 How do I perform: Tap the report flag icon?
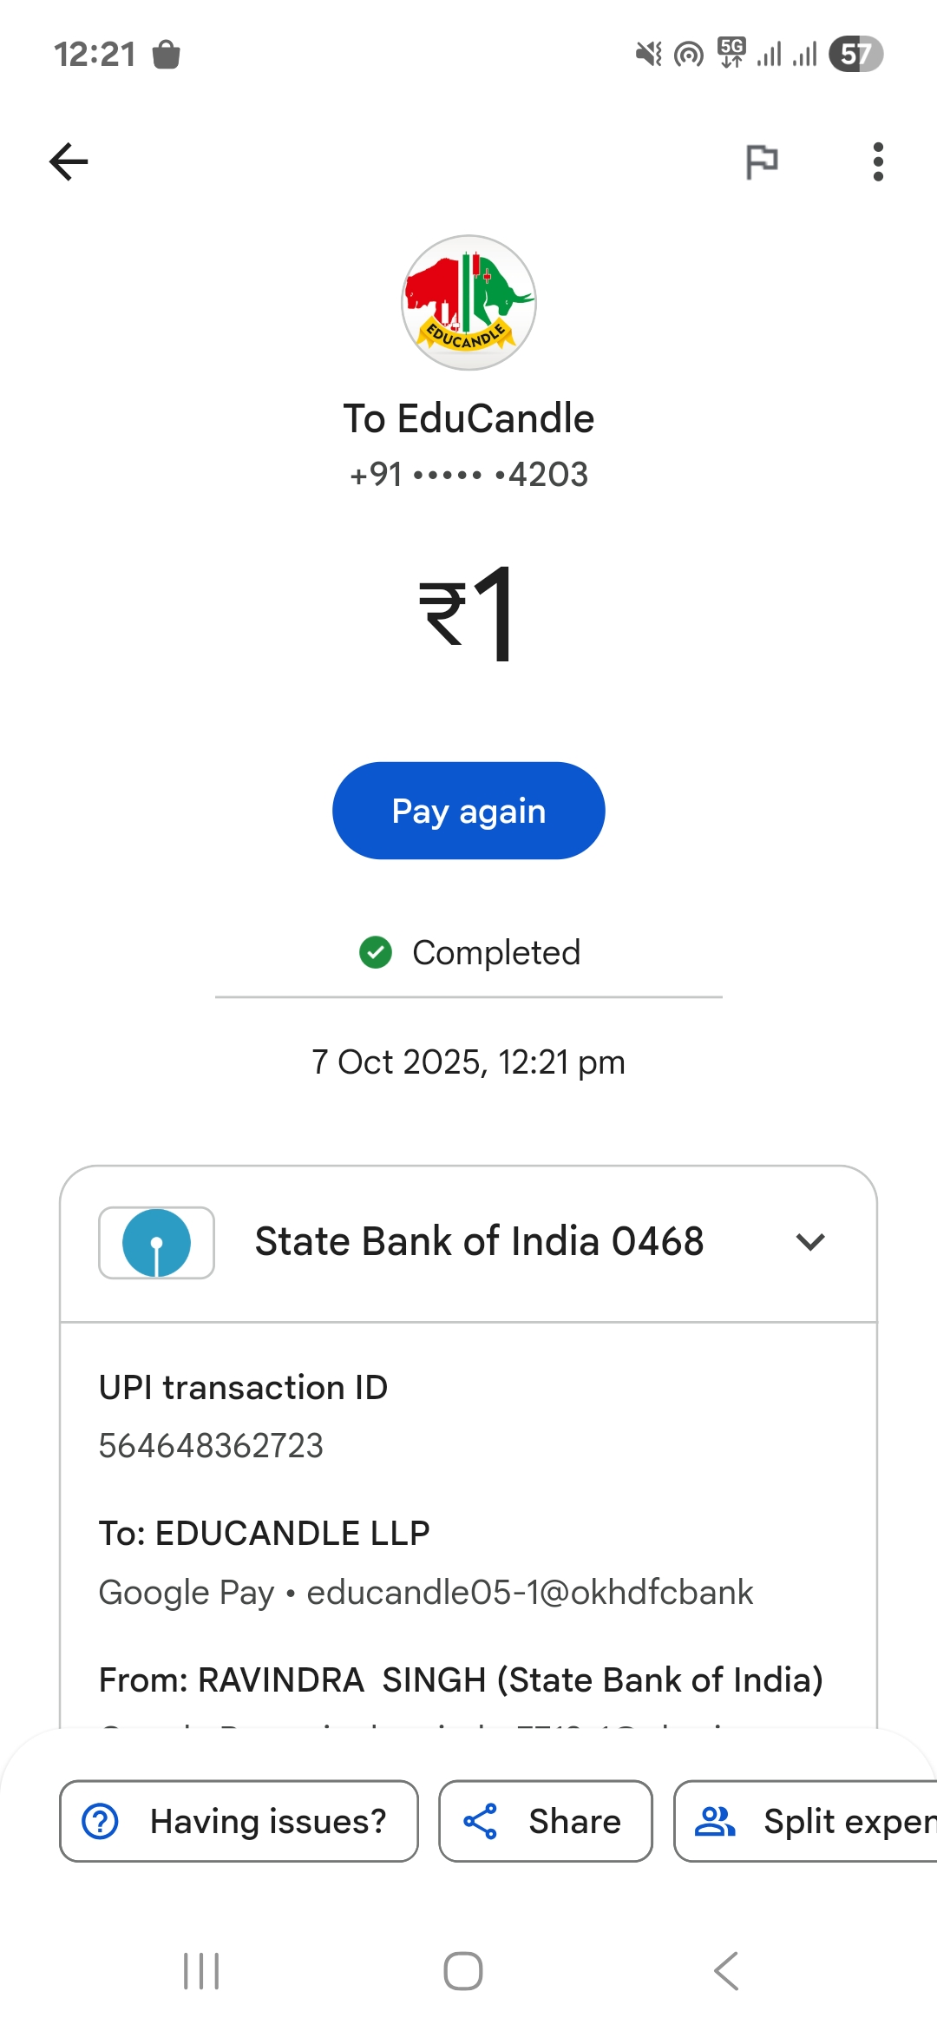(762, 161)
